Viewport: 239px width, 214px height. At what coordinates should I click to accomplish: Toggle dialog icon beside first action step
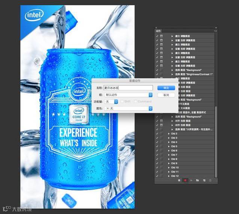(x=161, y=36)
